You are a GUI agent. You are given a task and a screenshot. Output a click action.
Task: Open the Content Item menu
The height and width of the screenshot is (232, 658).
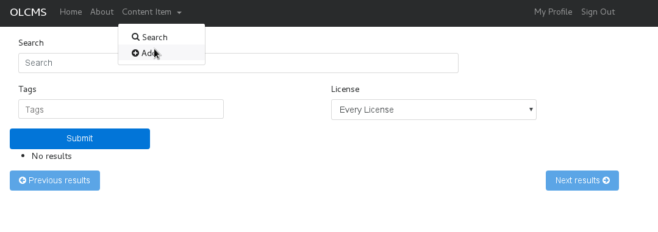click(151, 12)
